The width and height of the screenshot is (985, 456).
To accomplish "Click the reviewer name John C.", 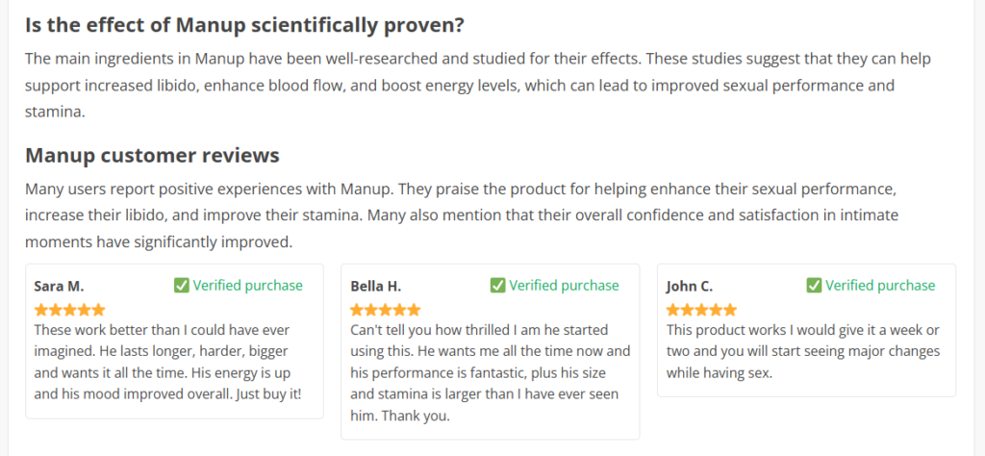I will (x=690, y=287).
